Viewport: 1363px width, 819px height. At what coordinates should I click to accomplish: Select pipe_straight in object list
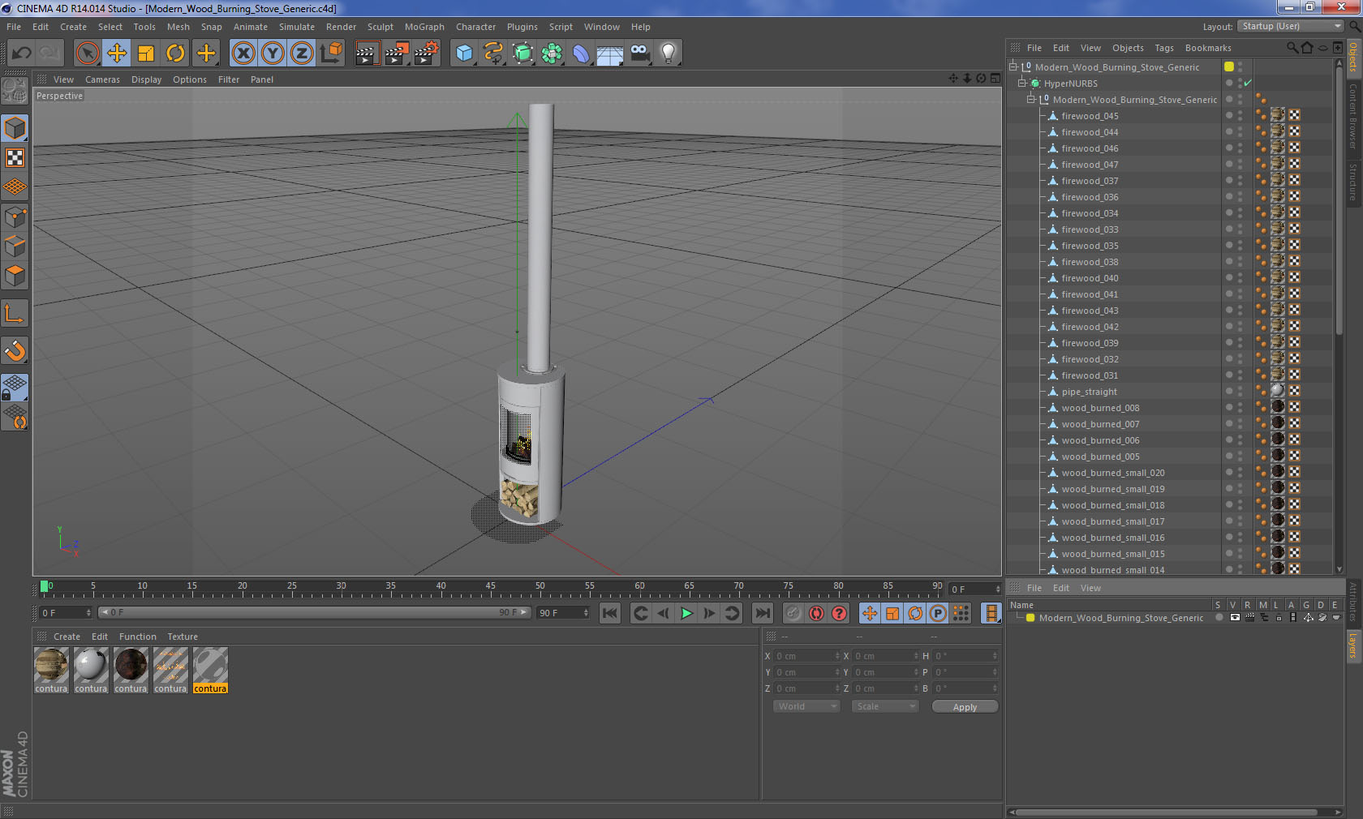click(x=1089, y=392)
